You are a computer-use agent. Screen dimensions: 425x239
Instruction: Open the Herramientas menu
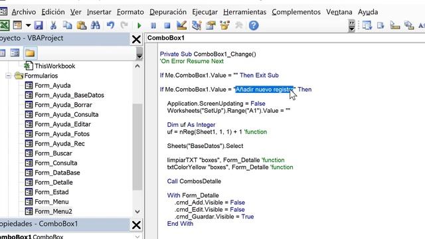tap(245, 12)
